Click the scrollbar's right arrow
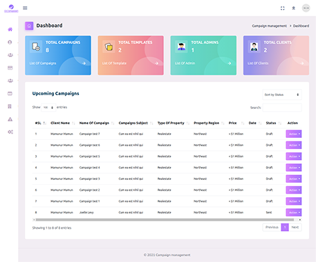This screenshot has height=262, width=318. (300, 220)
